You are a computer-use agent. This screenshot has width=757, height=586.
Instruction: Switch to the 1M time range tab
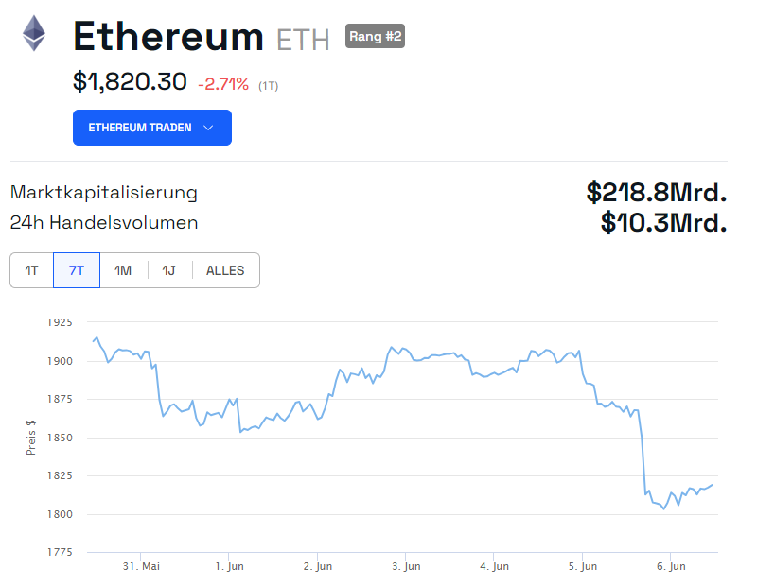tap(123, 270)
